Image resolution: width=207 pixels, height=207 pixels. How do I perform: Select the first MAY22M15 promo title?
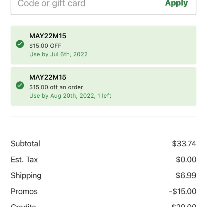pyautogui.click(x=48, y=36)
